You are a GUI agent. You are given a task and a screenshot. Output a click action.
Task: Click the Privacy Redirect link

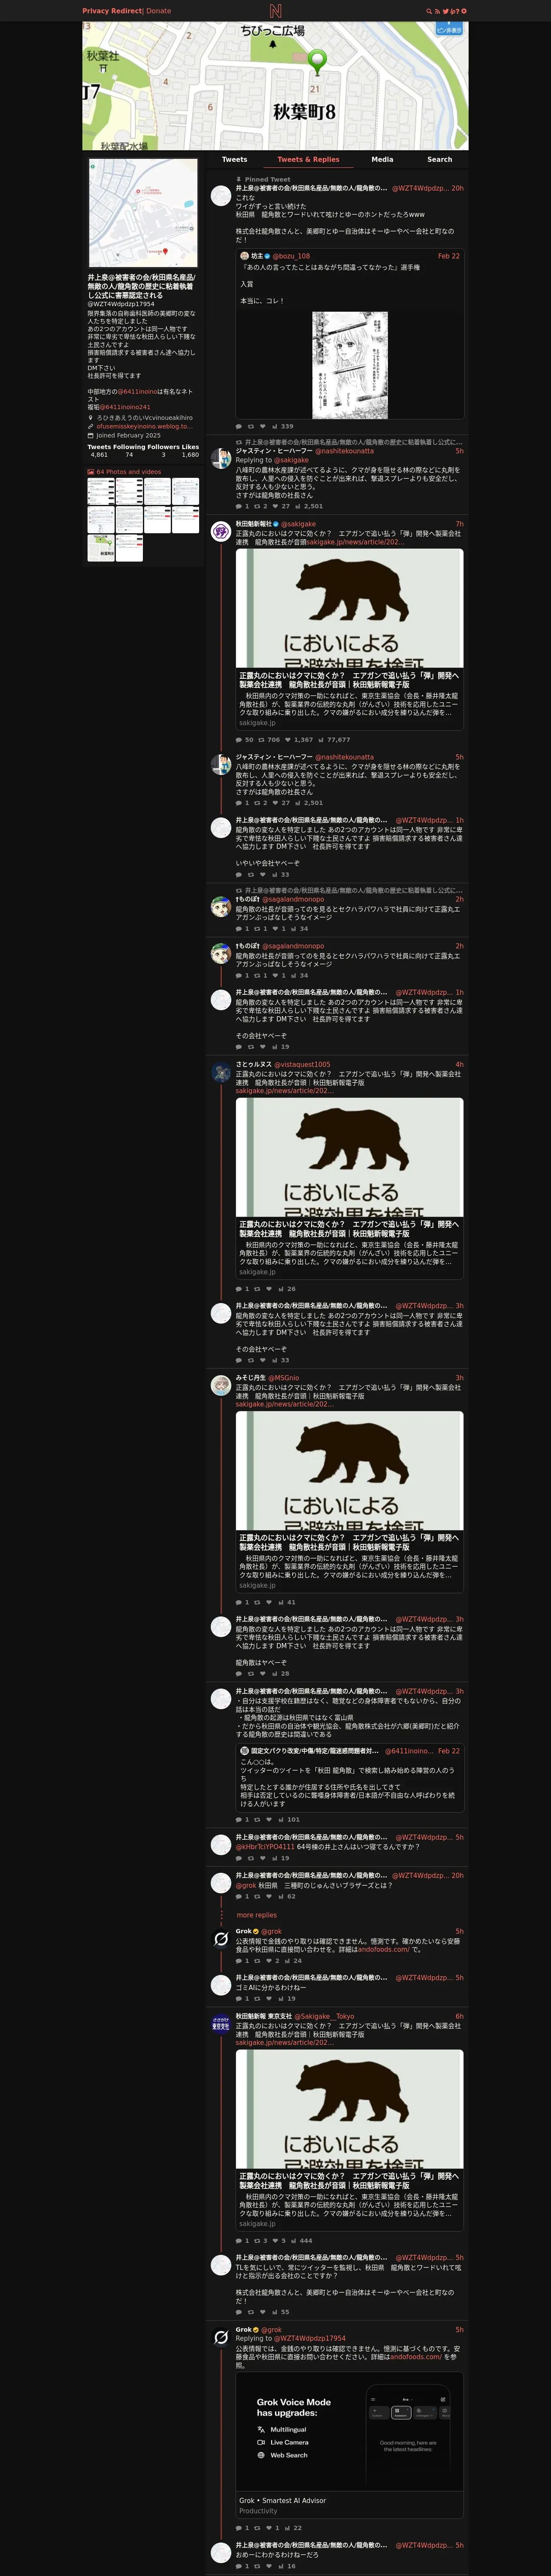112,11
